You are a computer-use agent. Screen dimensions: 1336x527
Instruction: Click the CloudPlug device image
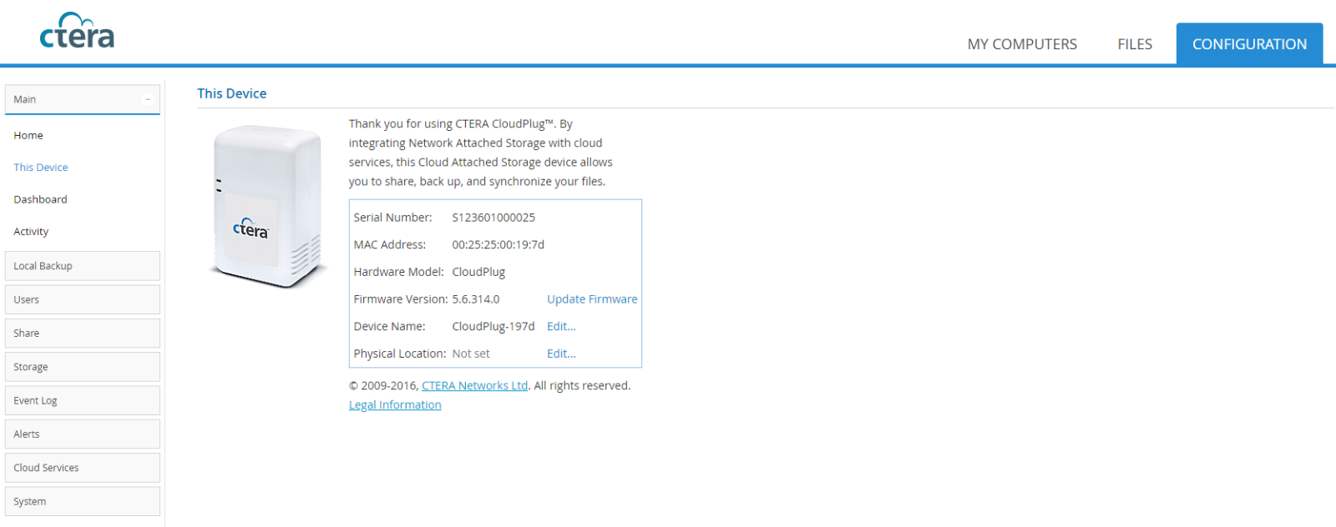click(x=267, y=206)
